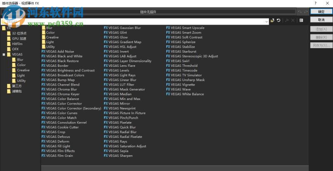Click the plugin chain bar at the top
The height and width of the screenshot is (171, 333).
pyautogui.click(x=148, y=12)
